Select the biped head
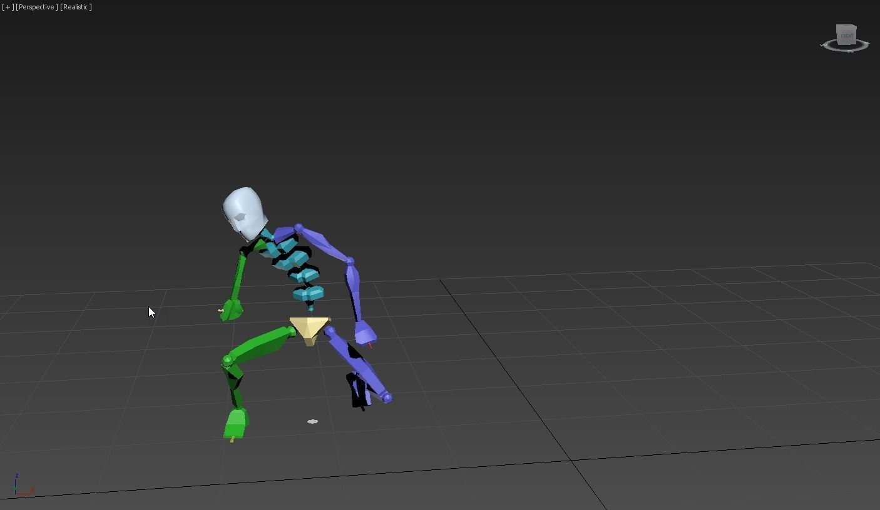880x510 pixels. tap(245, 213)
